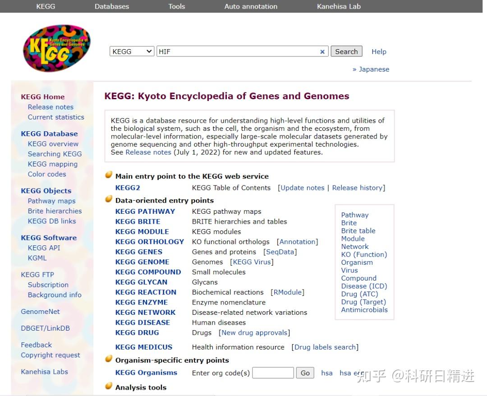
Task: Open KEGG REACTION entry point
Action: click(146, 292)
